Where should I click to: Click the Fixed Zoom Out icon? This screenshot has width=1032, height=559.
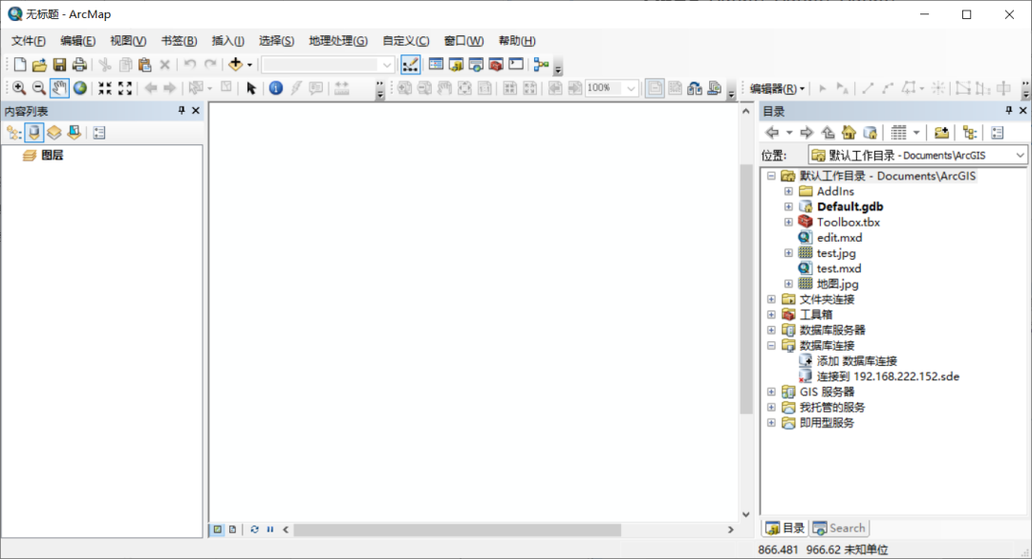coord(125,88)
